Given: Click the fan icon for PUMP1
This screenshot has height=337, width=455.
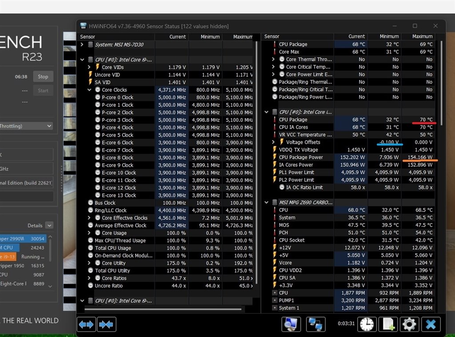Looking at the screenshot, I should 275,300.
